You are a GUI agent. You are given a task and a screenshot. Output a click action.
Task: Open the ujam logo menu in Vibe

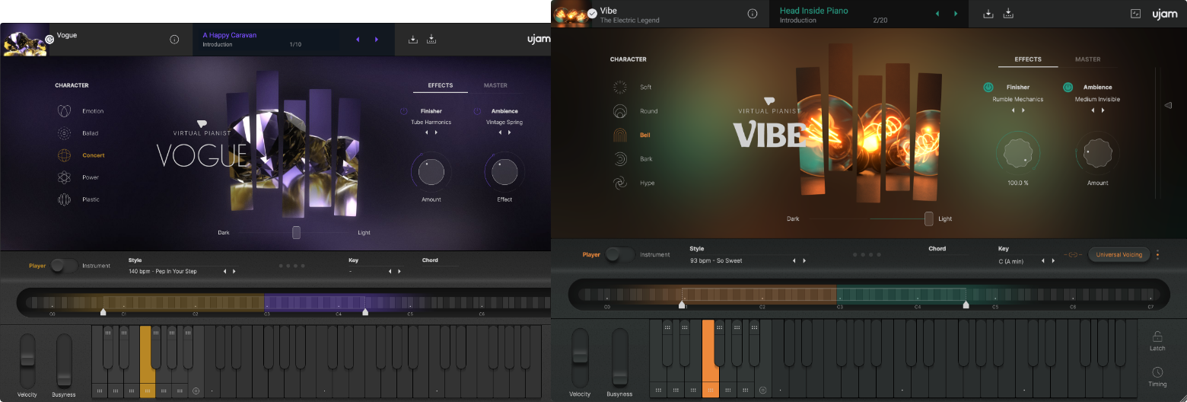tap(1165, 14)
